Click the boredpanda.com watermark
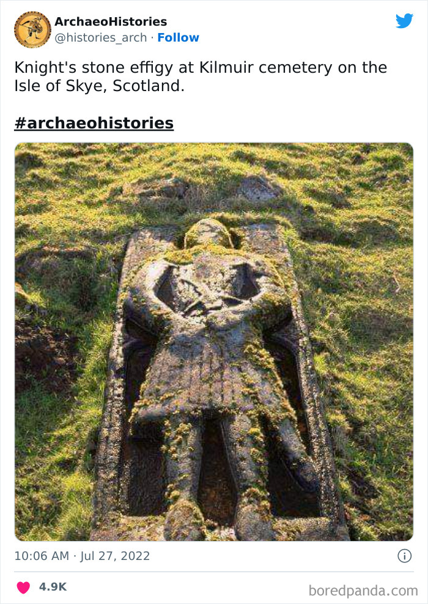Image resolution: width=428 pixels, height=604 pixels. coord(363,590)
